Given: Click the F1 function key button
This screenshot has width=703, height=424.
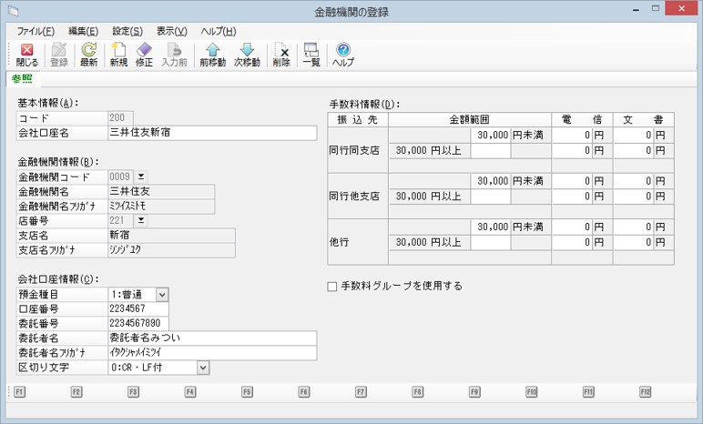Looking at the screenshot, I should tap(19, 392).
